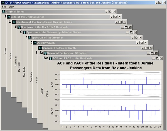This screenshot has height=131, width=167.
Task: Click the Seasonal Factors and SI Ratios icon
Action: point(45,53)
